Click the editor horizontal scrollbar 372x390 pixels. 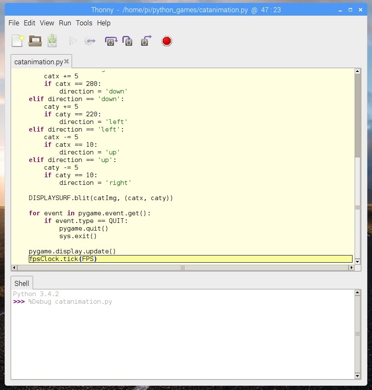pos(182,267)
